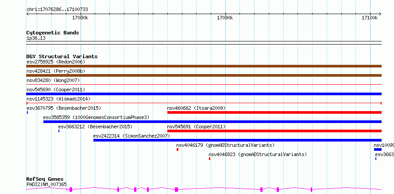Click nsv4046179 (gnomADStructuralVariants) label
Screen dimensions: 394x194
point(225,145)
